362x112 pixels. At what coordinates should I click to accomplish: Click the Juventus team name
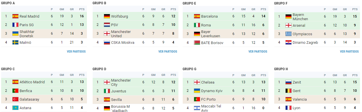point(119,91)
